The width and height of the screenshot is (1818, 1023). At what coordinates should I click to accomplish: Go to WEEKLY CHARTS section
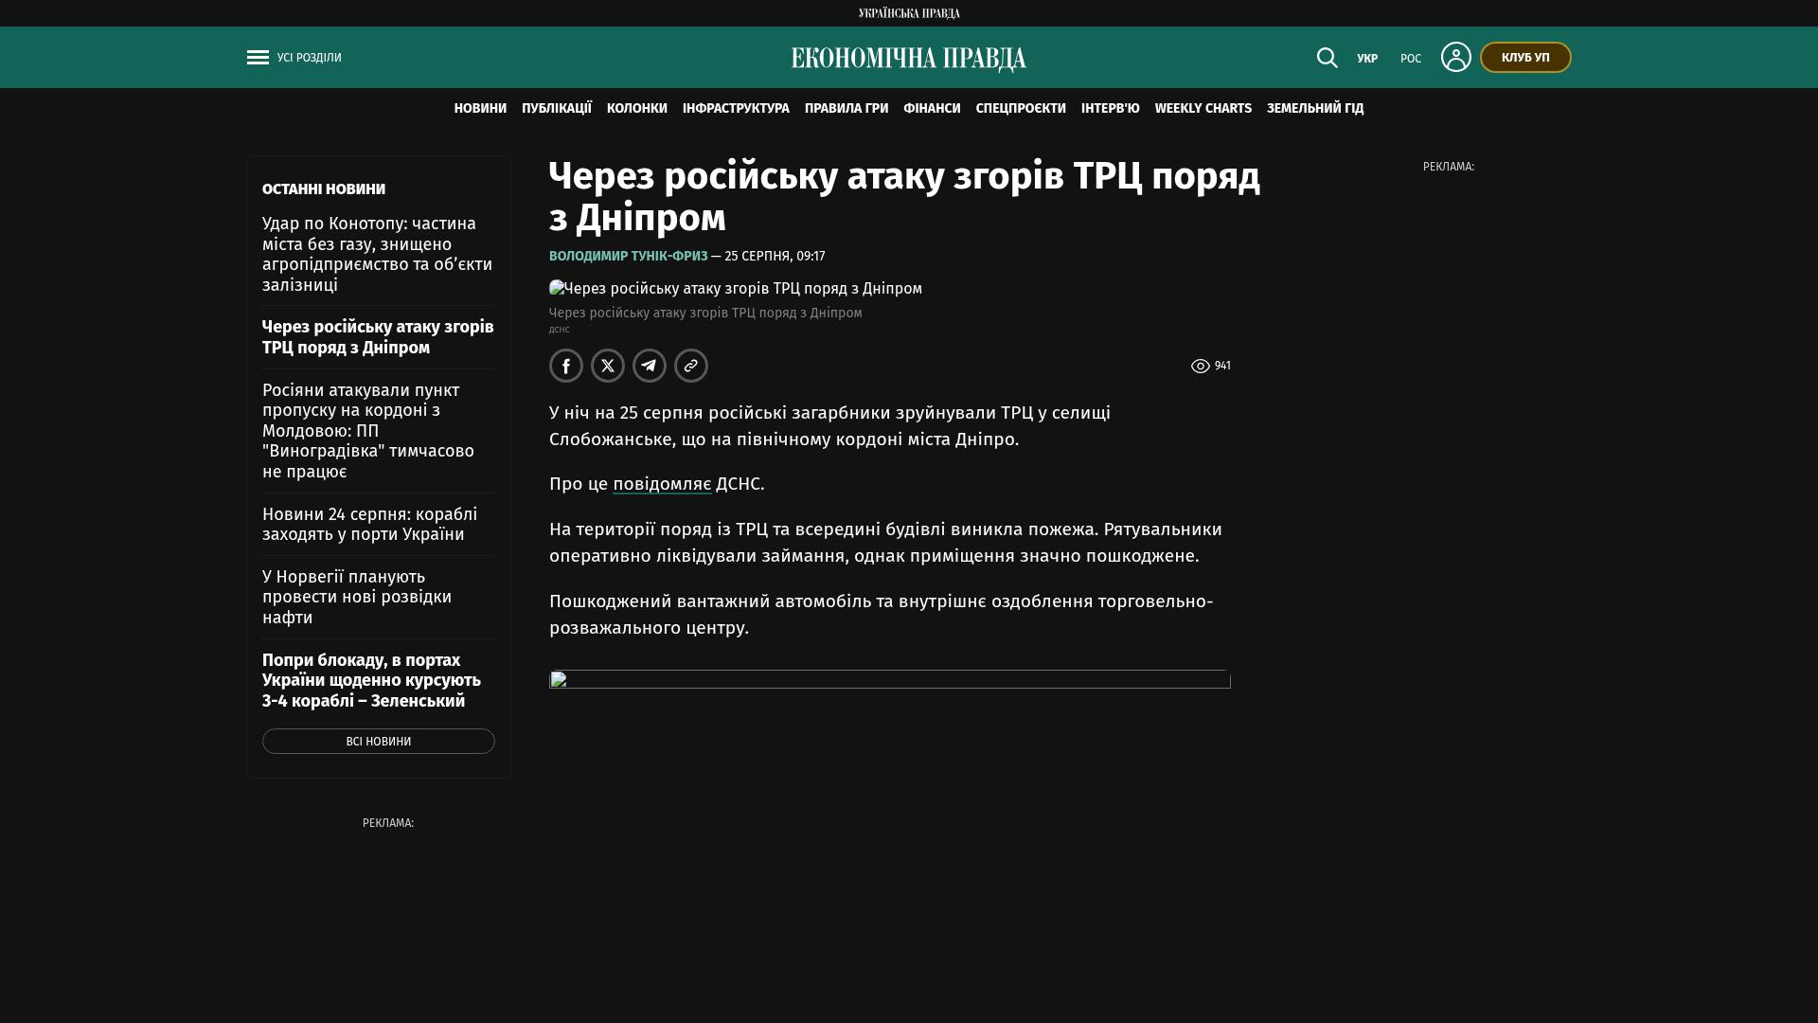1203,109
